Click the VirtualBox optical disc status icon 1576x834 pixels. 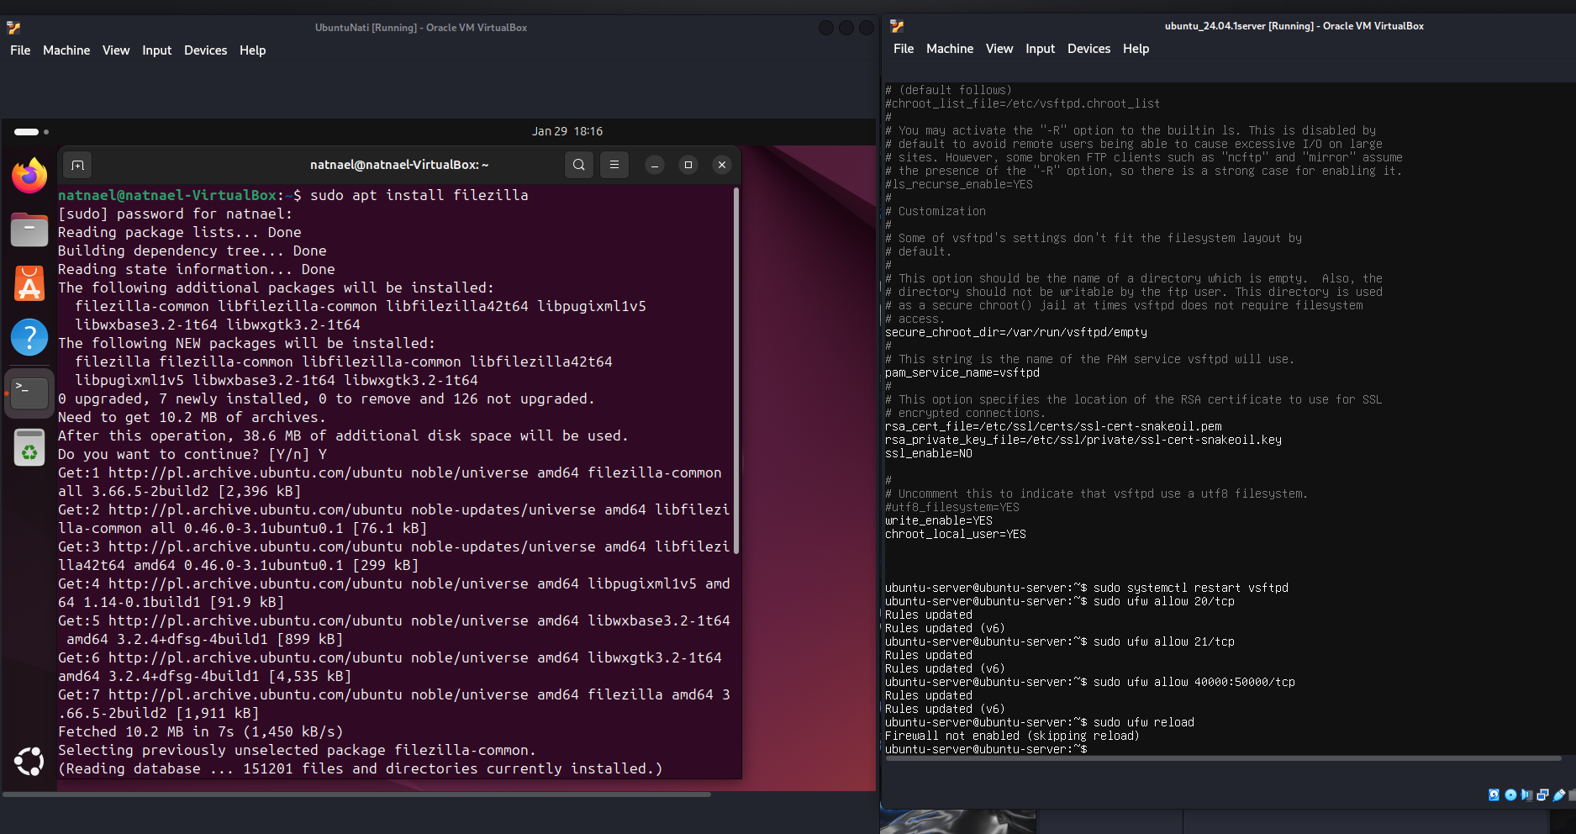1510,794
